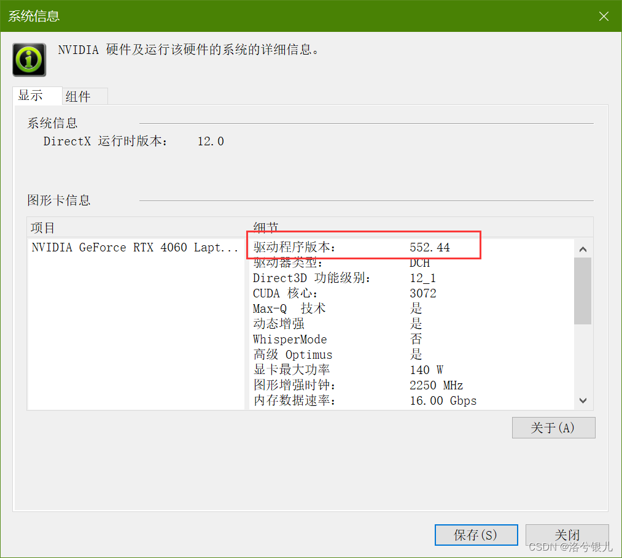Click the CUDA core count 3072
622x558 pixels.
[423, 294]
